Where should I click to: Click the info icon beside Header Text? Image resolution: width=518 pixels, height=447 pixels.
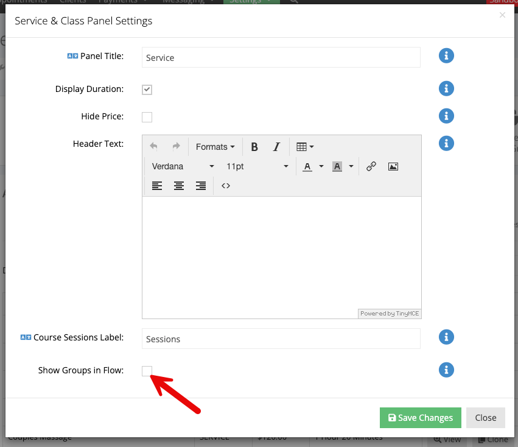pos(446,144)
